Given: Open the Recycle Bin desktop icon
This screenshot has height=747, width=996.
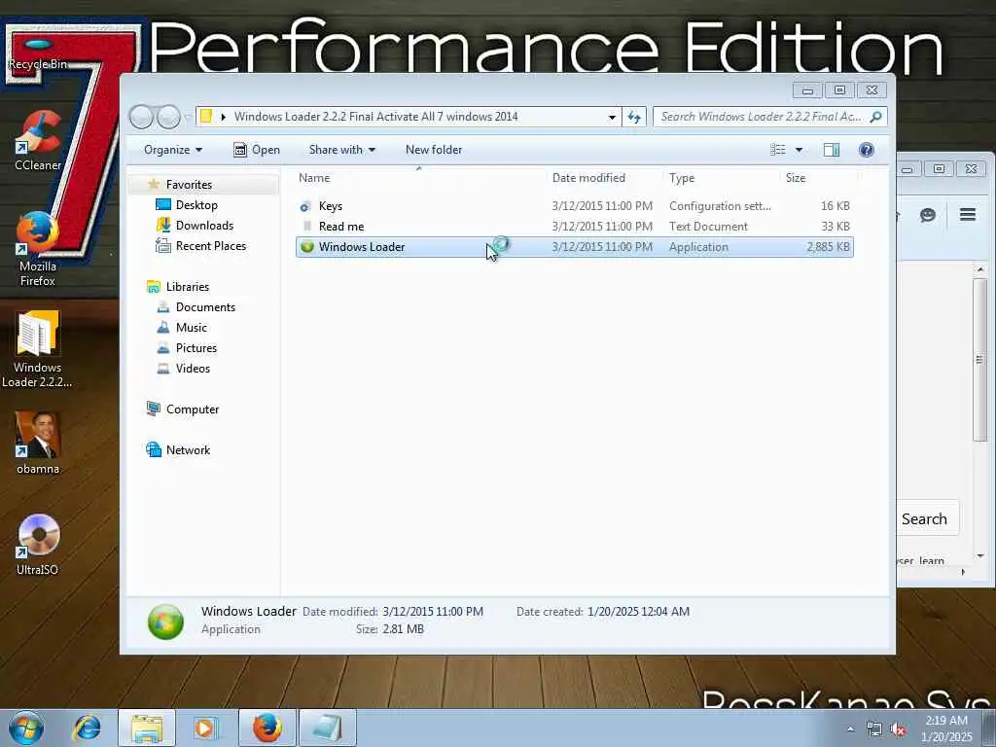Looking at the screenshot, I should point(38,55).
